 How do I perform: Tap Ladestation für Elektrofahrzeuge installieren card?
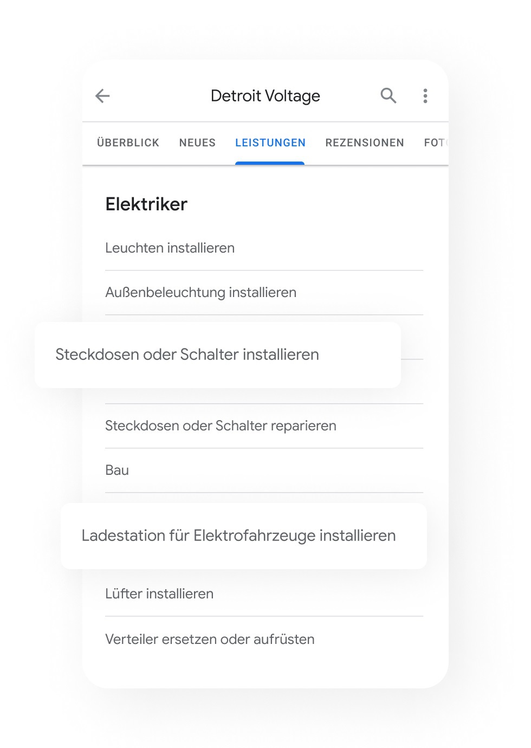(x=244, y=536)
